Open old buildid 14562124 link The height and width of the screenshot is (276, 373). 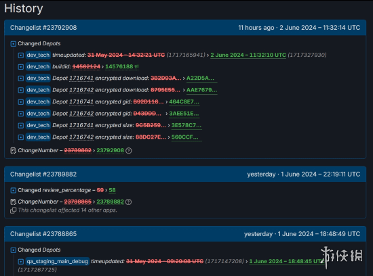(86, 67)
